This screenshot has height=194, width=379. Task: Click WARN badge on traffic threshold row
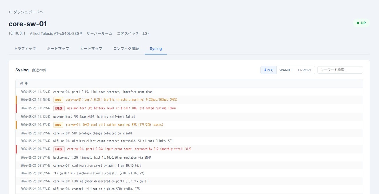58,100
